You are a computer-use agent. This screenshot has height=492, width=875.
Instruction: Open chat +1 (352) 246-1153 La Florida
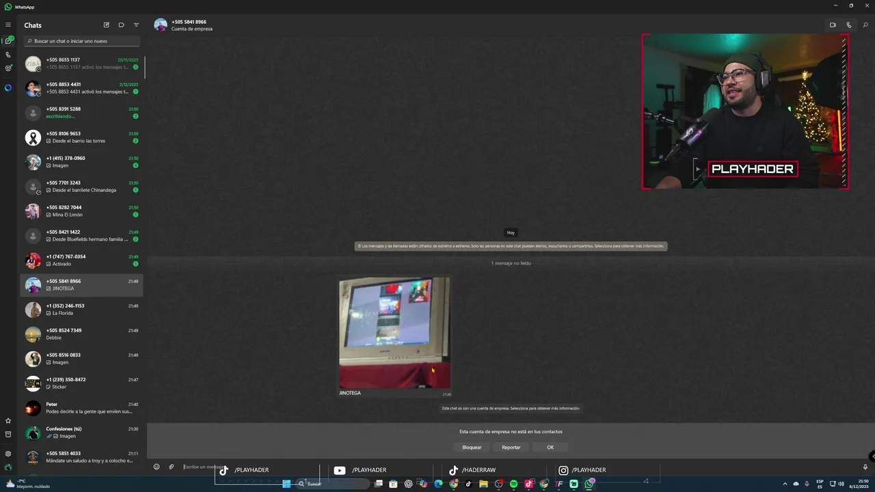point(82,310)
